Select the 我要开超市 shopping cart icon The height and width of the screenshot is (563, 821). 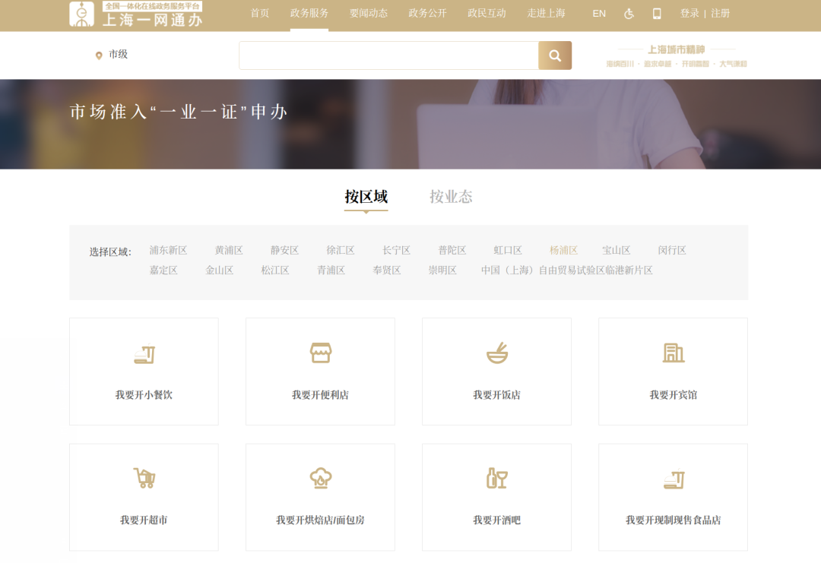coord(144,479)
